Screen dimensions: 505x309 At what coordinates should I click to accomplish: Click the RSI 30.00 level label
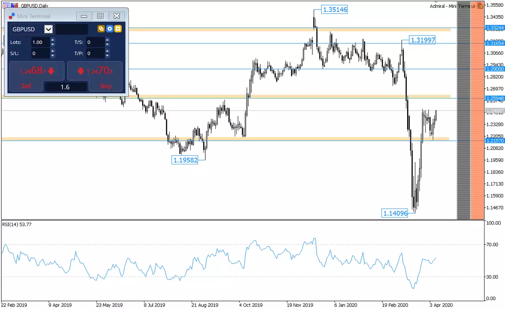tap(493, 277)
